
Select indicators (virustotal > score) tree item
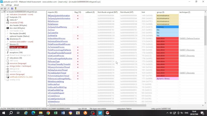coord(21,15)
